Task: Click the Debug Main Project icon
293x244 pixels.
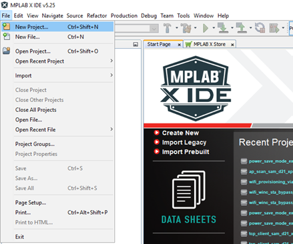Action: coord(274,28)
